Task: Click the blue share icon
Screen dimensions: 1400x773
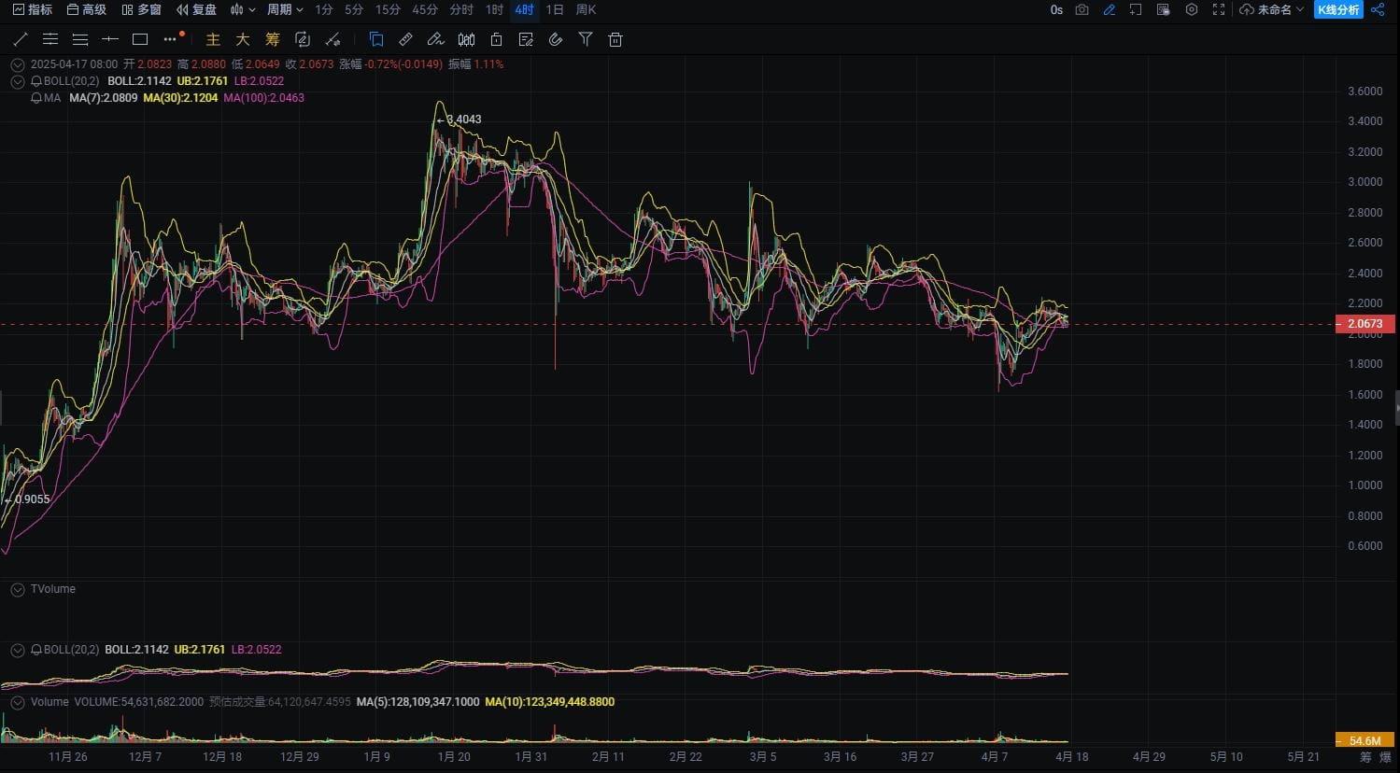Action: click(1378, 9)
